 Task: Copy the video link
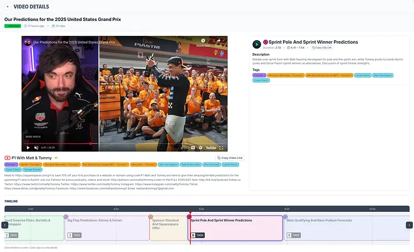click(230, 158)
